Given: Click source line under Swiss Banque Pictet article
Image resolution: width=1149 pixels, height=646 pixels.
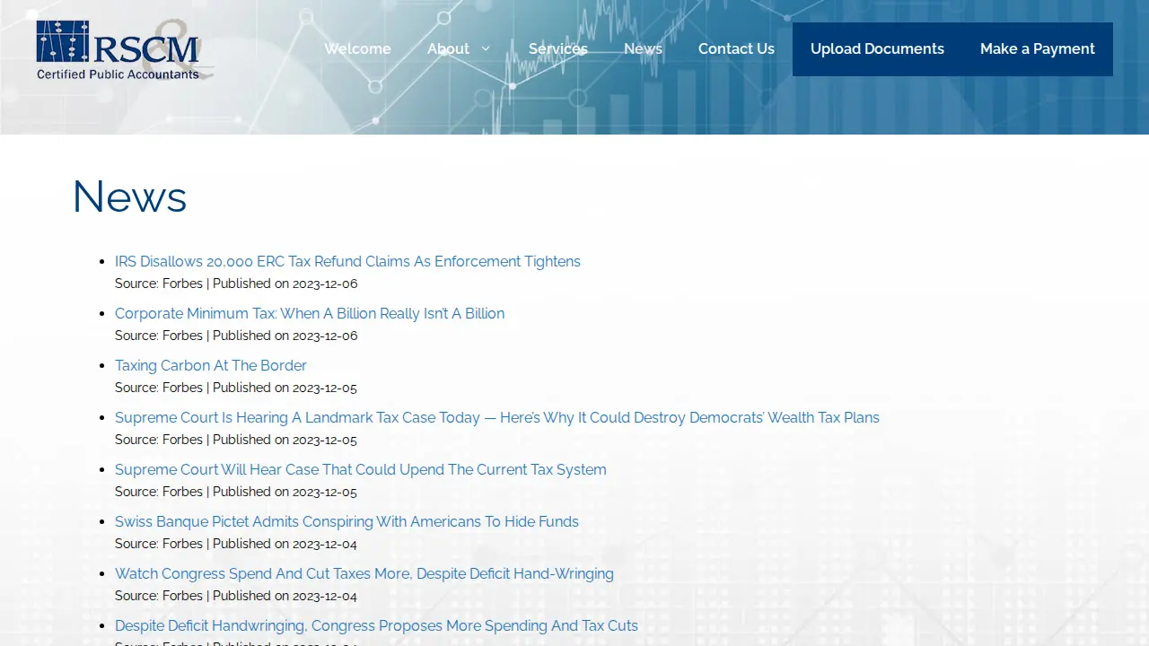Looking at the screenshot, I should tap(236, 544).
